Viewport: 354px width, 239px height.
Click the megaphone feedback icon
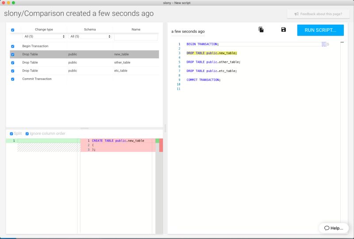click(x=296, y=14)
